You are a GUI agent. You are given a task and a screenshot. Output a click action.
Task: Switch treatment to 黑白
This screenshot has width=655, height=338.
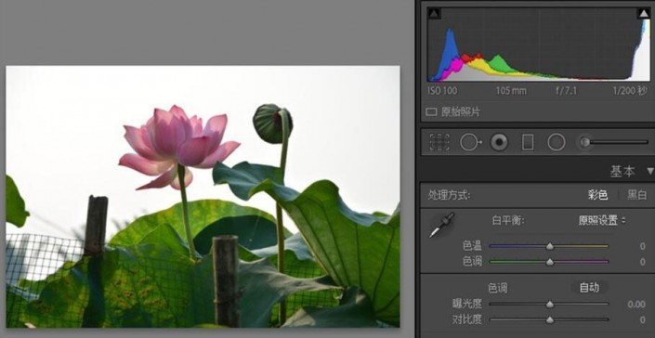click(x=637, y=195)
